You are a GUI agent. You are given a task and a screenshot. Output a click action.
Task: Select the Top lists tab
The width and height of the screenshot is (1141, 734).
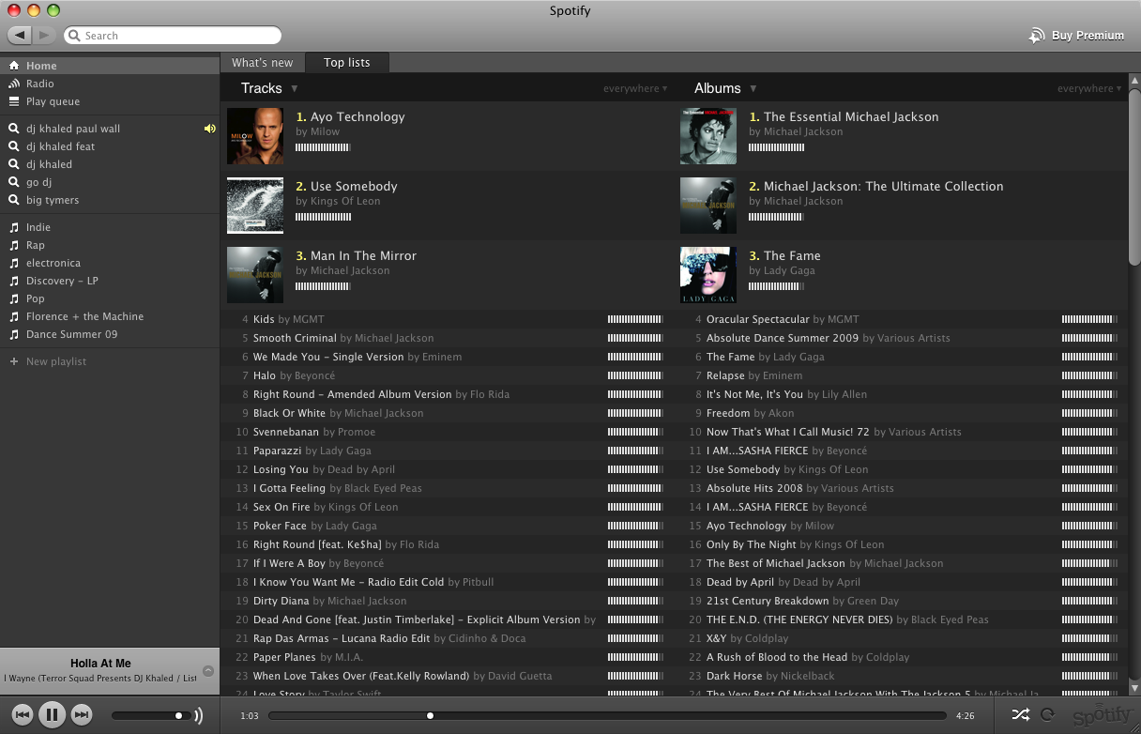[347, 63]
